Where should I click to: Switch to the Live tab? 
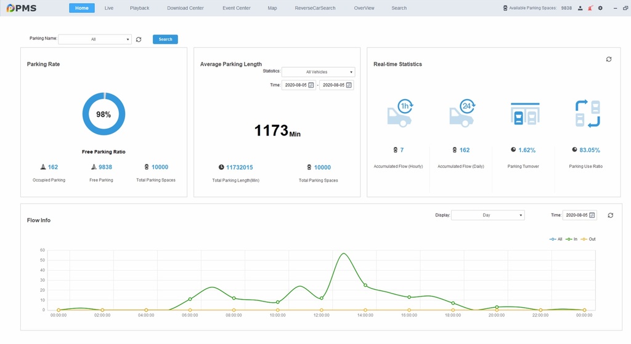(109, 8)
